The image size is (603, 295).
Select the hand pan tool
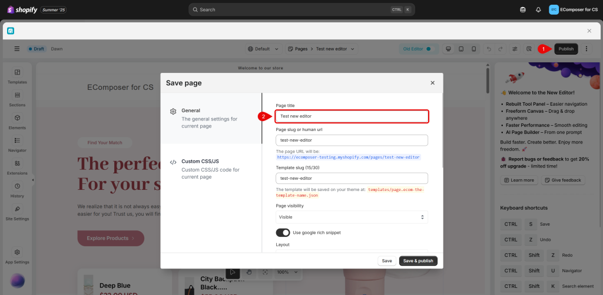(x=249, y=272)
